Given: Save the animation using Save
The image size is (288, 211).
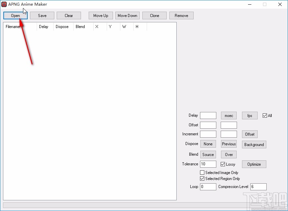Looking at the screenshot, I should point(42,15).
